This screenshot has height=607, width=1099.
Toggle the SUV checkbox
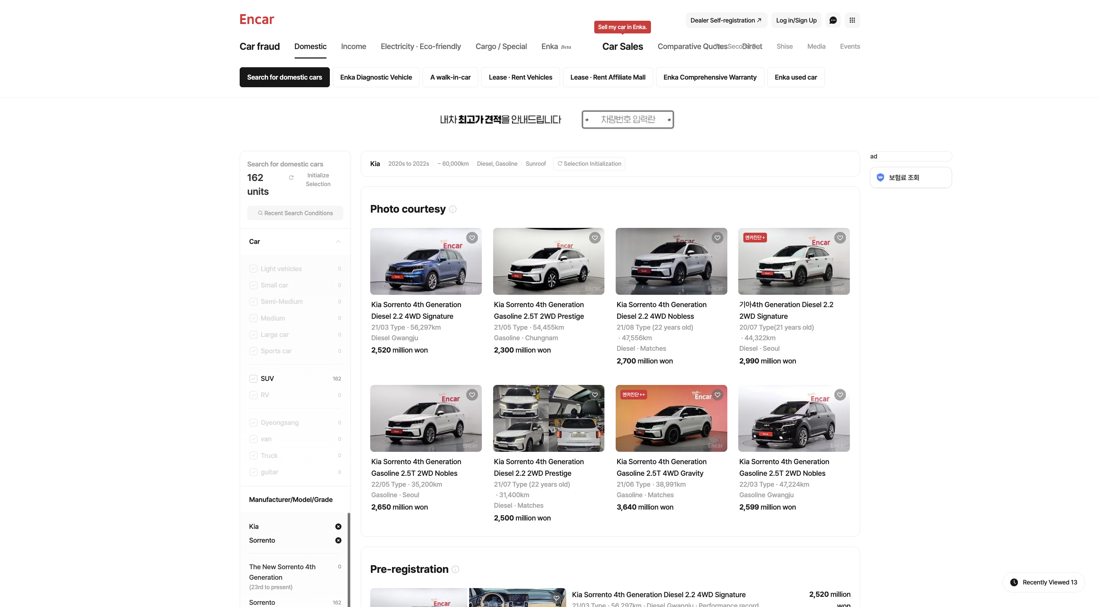(253, 378)
